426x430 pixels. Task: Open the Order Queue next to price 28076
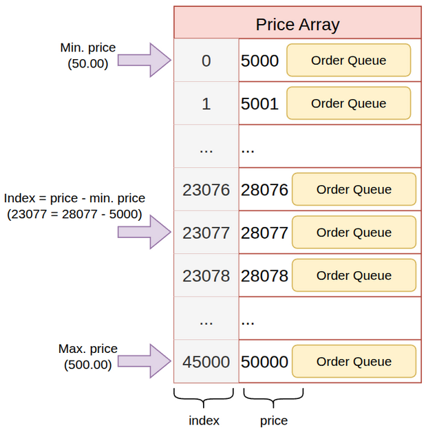354,189
